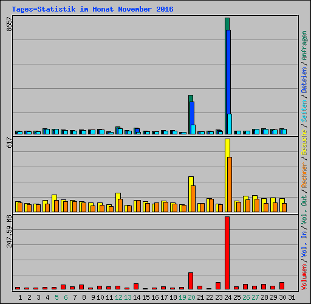Click the red Volumen bar for day 20
311x304 pixels.
tap(191, 281)
